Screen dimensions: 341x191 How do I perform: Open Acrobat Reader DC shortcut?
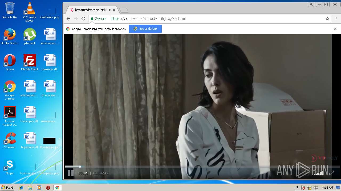point(10,116)
